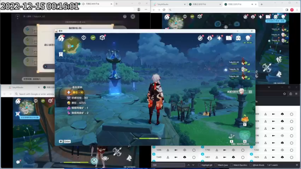The image size is (301, 169).
Task: Click the help question mark in top-left window
Action: [125, 17]
